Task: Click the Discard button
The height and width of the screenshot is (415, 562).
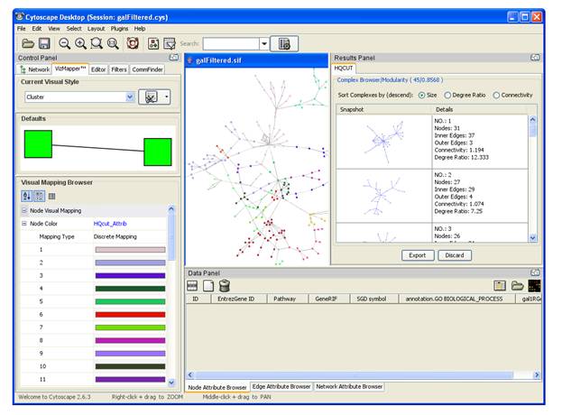Action: click(x=455, y=255)
